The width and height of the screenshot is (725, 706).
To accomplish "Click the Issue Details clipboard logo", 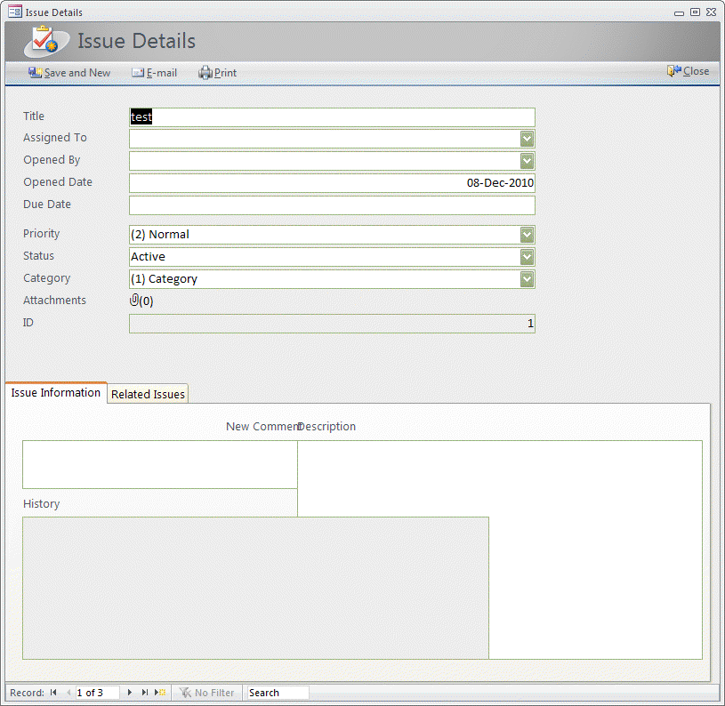I will click(x=46, y=41).
